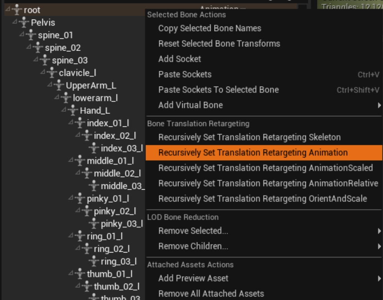Click the bone icon next to Pelvis
This screenshot has height=300, width=383.
point(25,23)
